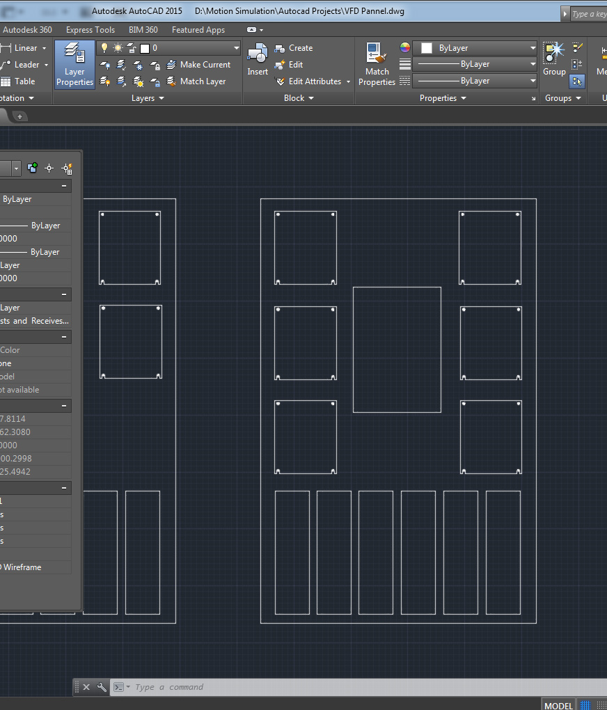Click the layer Lock padlock icon
Image resolution: width=607 pixels, height=710 pixels.
pyautogui.click(x=155, y=65)
